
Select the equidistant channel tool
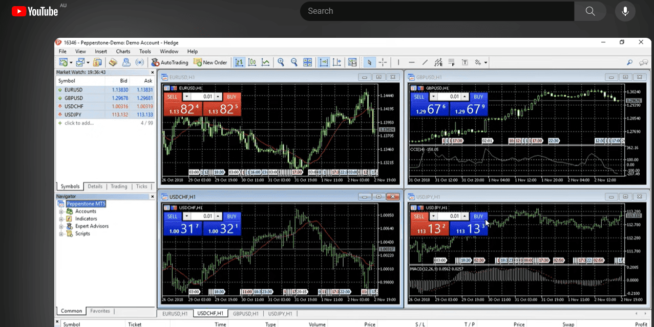coord(438,62)
